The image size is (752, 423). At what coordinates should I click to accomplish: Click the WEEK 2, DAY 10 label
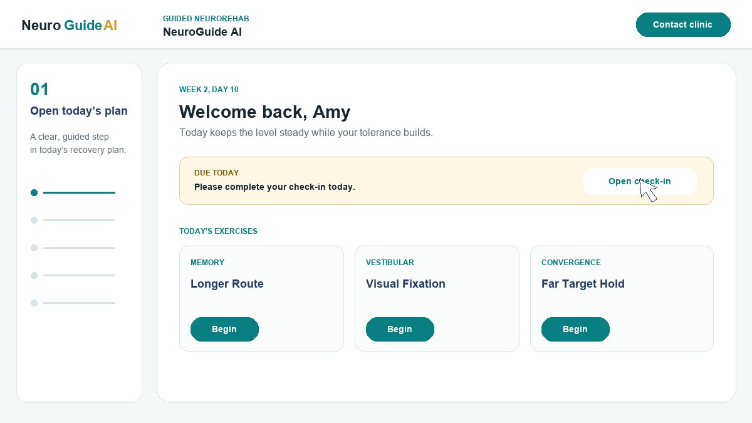pyautogui.click(x=209, y=90)
